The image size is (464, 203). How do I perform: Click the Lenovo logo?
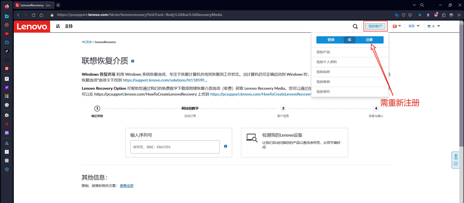click(x=32, y=26)
